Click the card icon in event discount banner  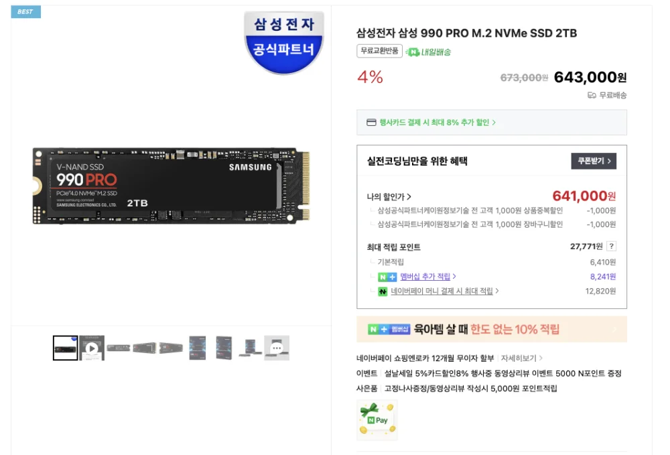[x=371, y=123]
